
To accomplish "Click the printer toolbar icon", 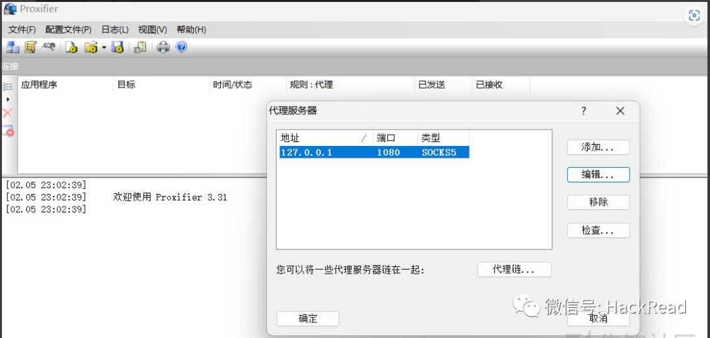I will coord(163,47).
